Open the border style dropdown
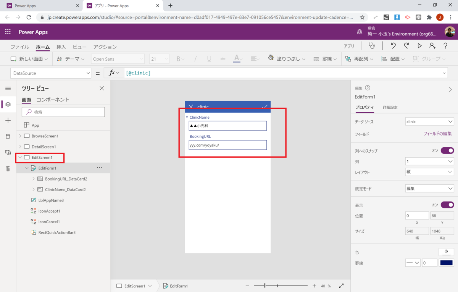The height and width of the screenshot is (292, 458). point(413,263)
